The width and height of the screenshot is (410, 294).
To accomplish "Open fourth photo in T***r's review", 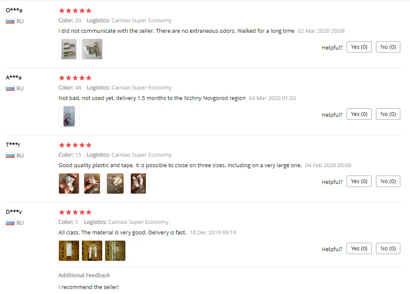I will [138, 184].
